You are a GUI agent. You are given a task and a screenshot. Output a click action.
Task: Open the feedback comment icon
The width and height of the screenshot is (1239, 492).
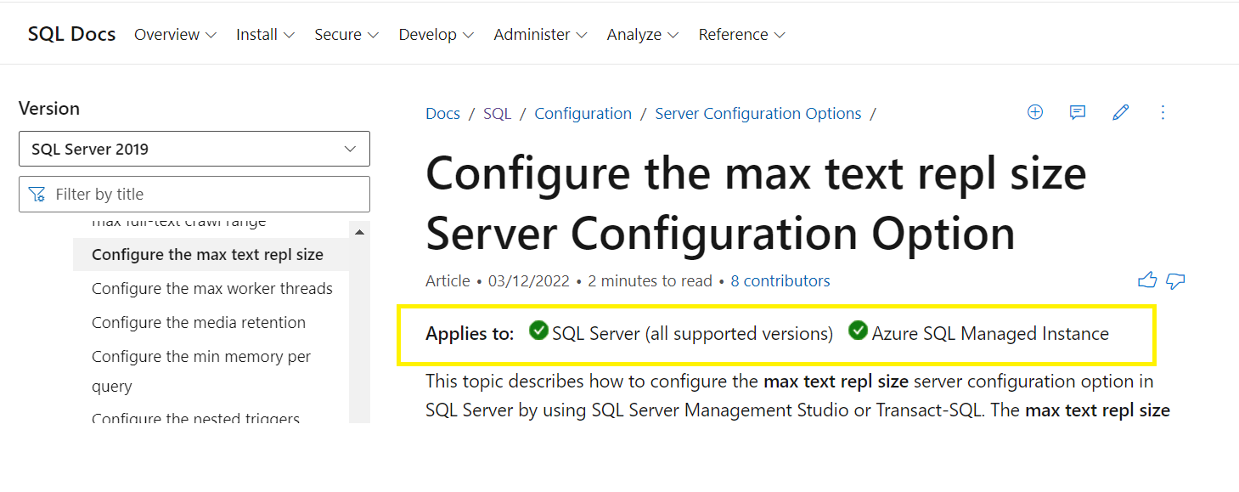(x=1078, y=112)
